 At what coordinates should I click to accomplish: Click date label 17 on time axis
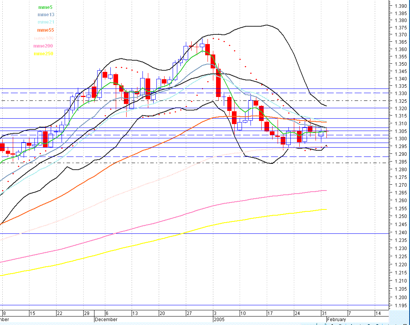pos(270,313)
